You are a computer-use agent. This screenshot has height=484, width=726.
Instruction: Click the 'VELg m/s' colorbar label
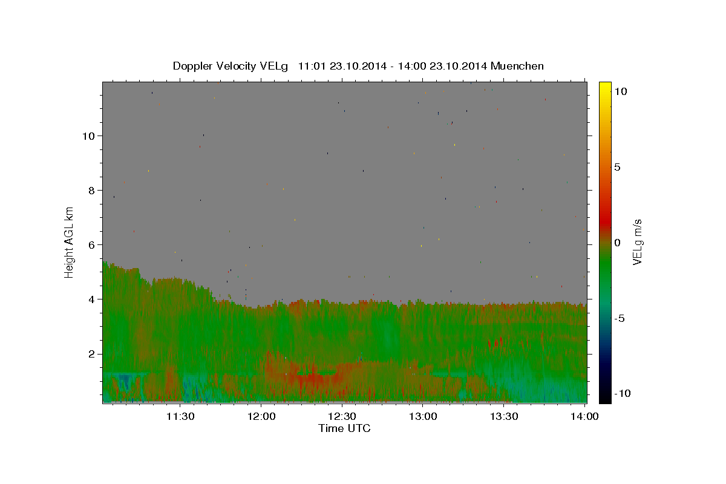click(x=637, y=242)
